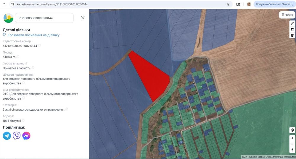The width and height of the screenshot is (296, 159).
Task: Locate my position on the map
Action: [292, 130]
